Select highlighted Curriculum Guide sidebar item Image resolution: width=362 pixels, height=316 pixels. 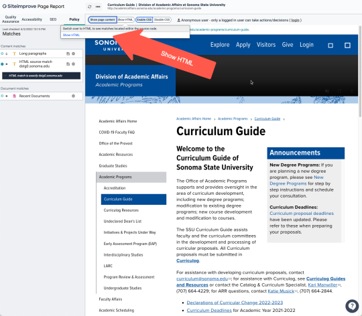133,200
